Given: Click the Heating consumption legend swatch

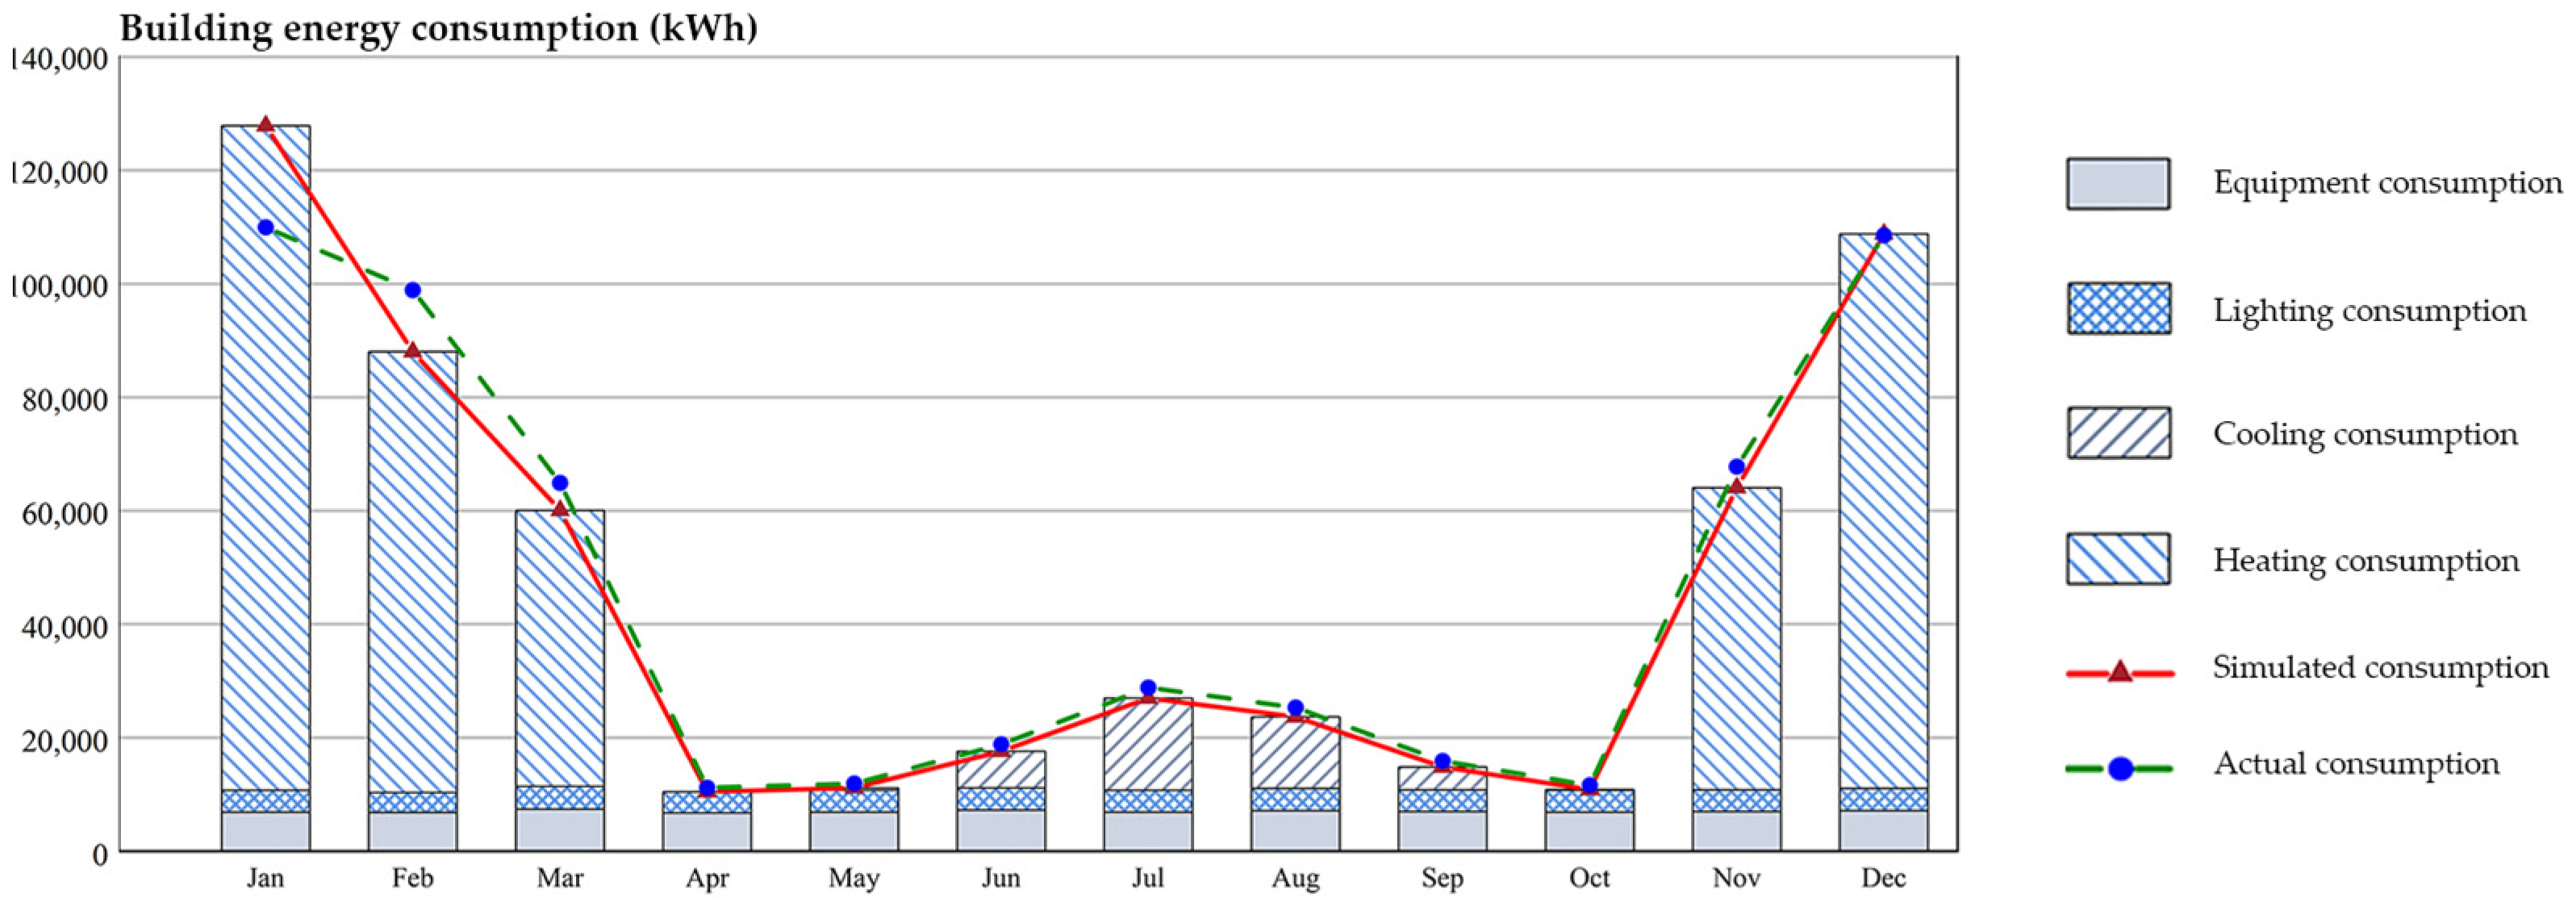Looking at the screenshot, I should (x=2118, y=559).
